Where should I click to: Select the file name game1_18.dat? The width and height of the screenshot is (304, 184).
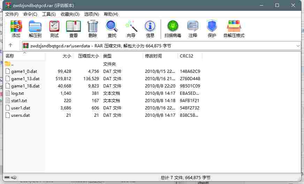point(25,86)
